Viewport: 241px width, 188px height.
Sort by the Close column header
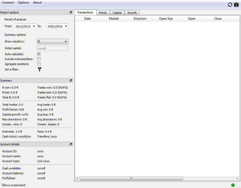[218, 19]
